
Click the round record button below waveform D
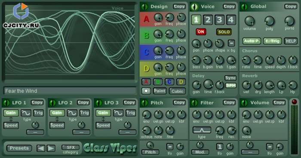tap(146, 91)
